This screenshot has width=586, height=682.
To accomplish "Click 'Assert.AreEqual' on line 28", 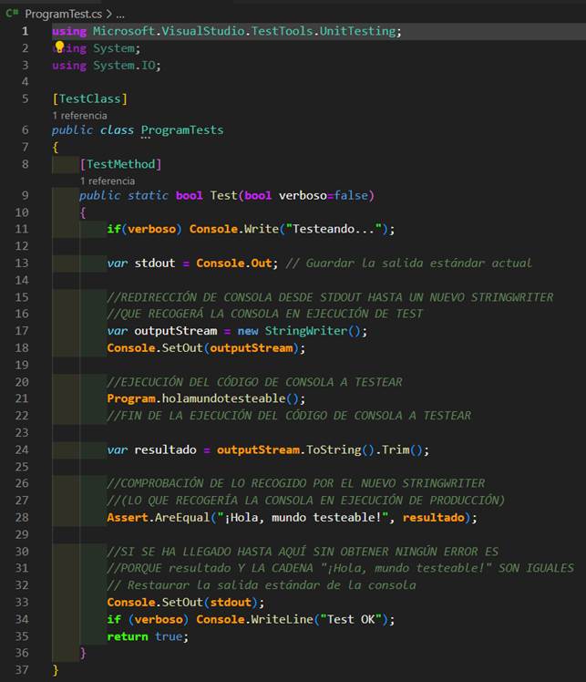I will click(159, 518).
